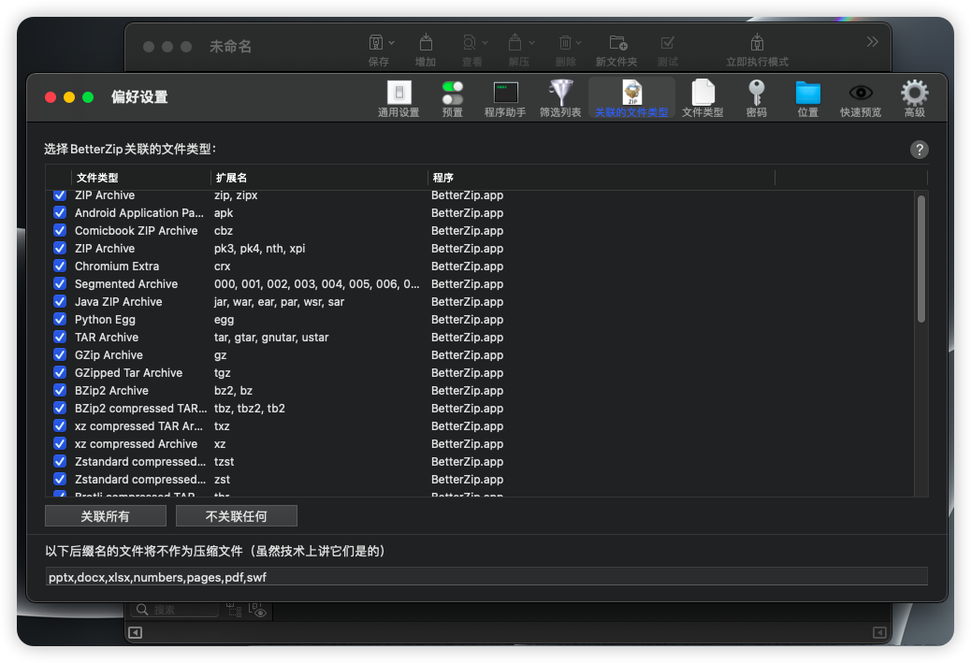Open the 密码 key icon pane
This screenshot has width=971, height=663.
pos(756,98)
